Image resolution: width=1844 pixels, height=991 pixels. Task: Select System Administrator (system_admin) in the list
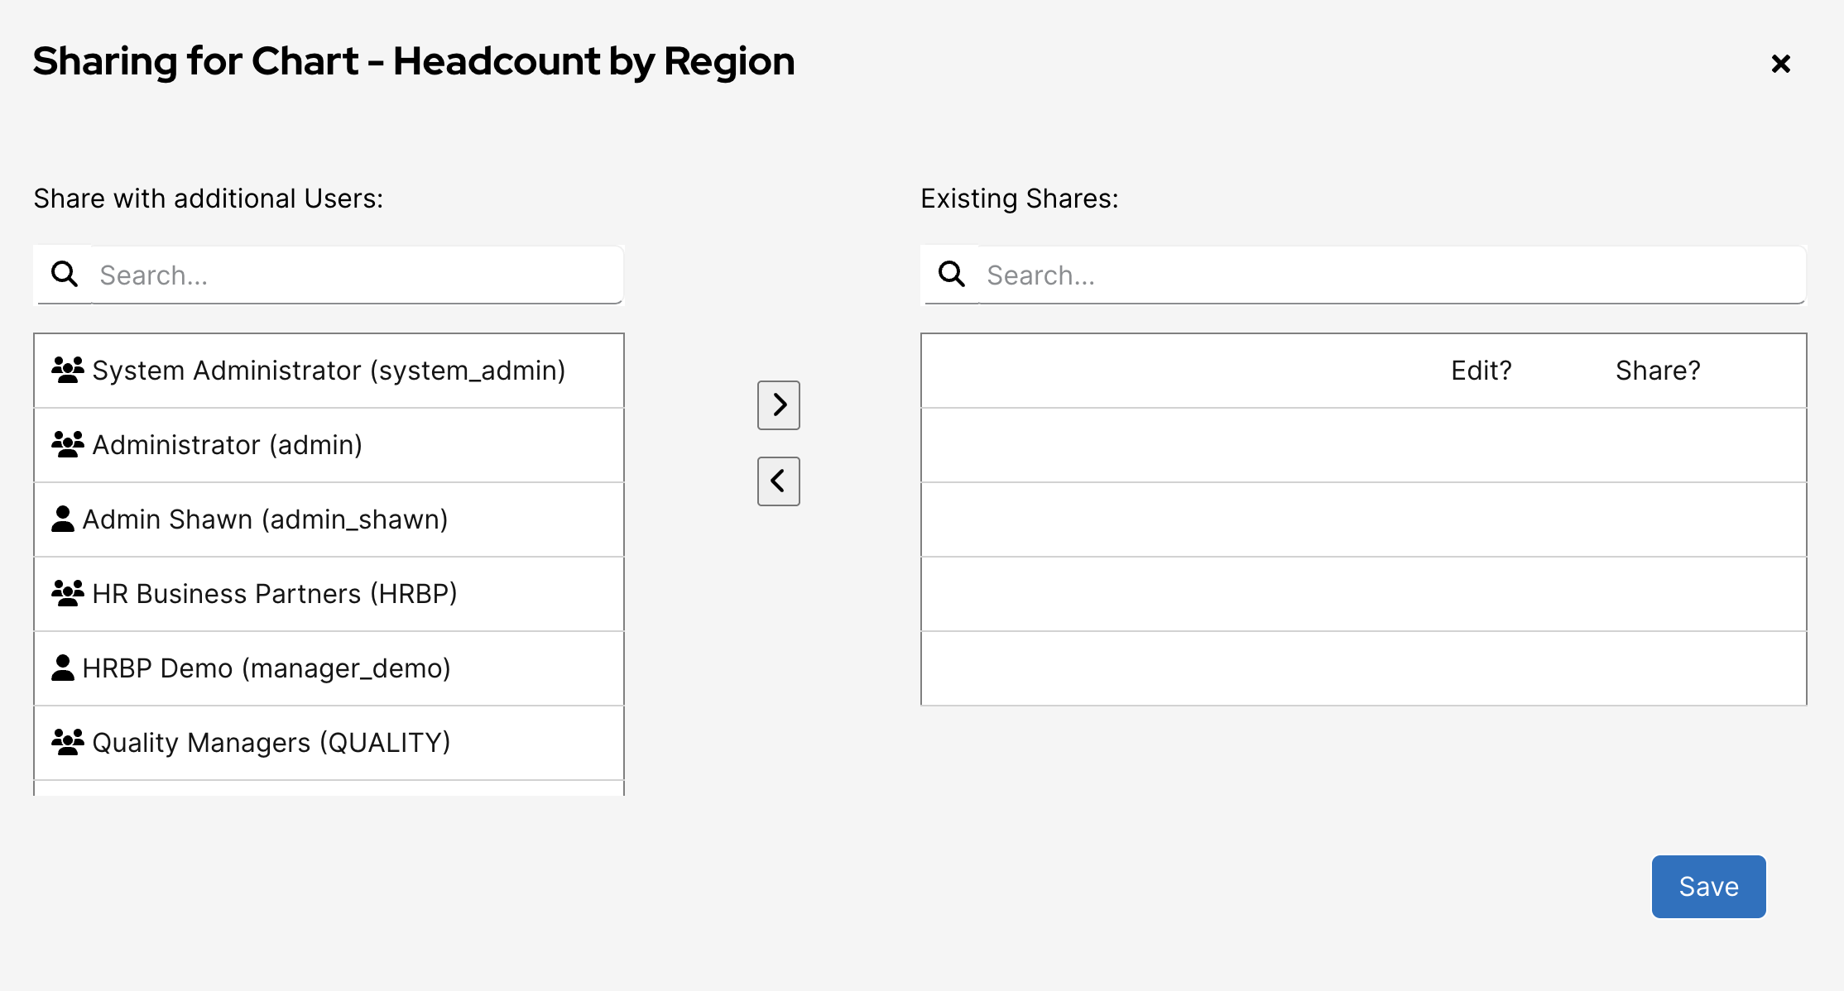[x=329, y=371]
